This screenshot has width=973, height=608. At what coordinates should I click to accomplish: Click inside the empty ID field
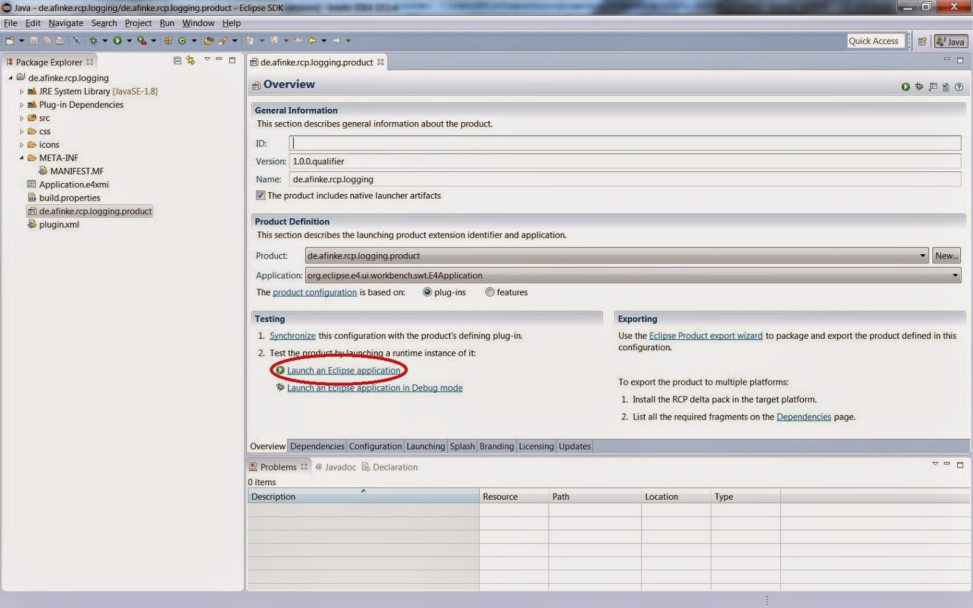[x=426, y=143]
